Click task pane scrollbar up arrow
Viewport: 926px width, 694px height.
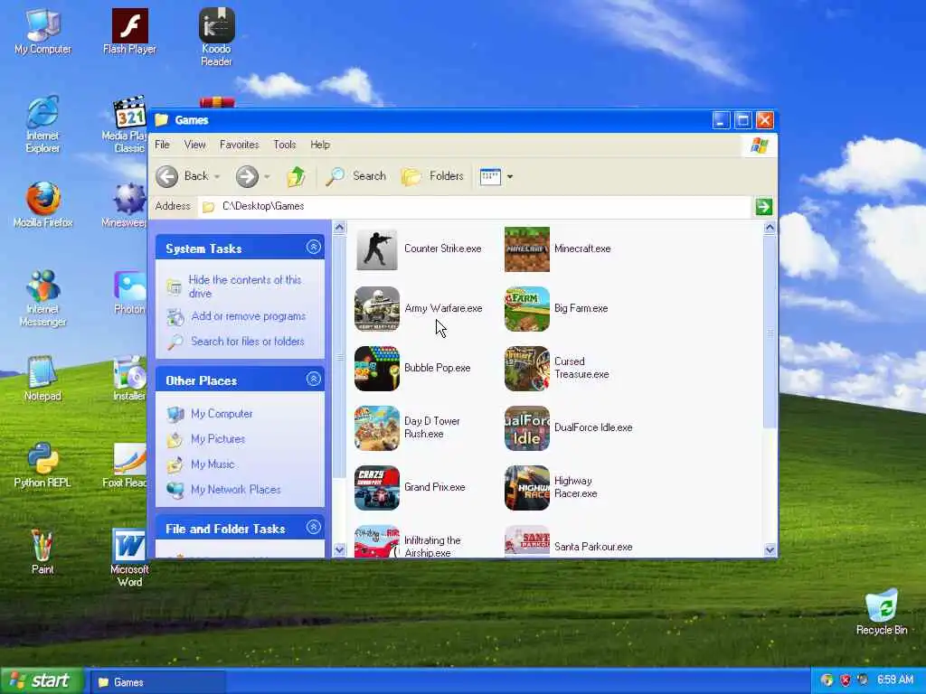[340, 227]
